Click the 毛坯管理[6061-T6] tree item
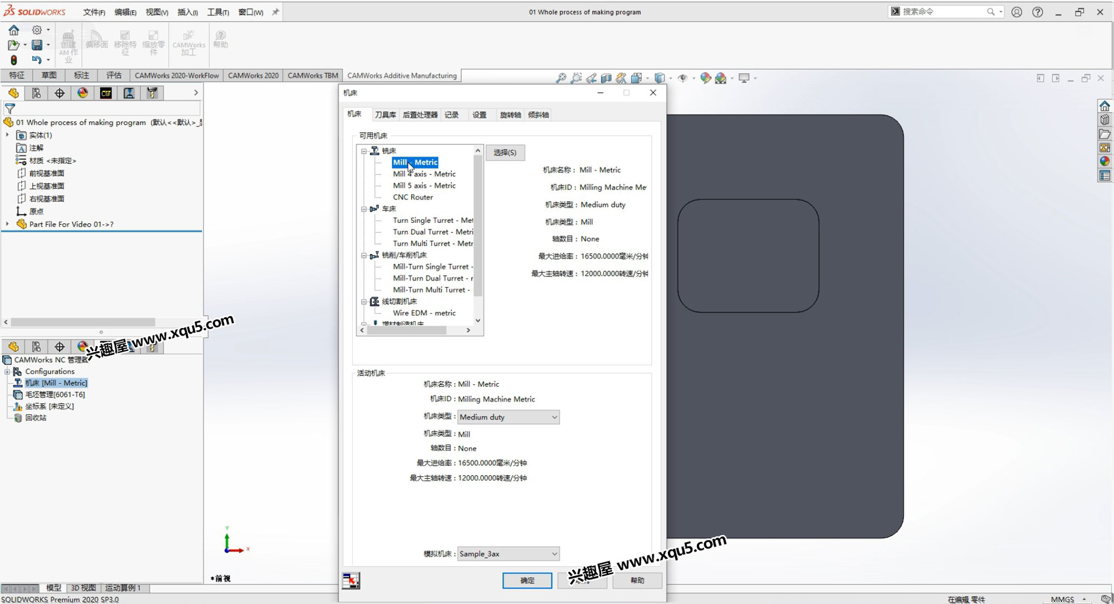 pos(55,394)
